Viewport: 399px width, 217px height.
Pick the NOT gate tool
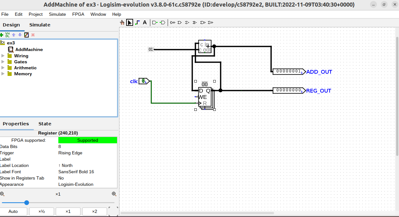coord(173,22)
